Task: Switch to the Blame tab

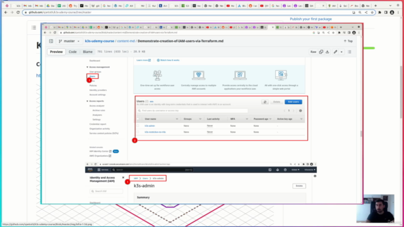Action: (x=88, y=52)
